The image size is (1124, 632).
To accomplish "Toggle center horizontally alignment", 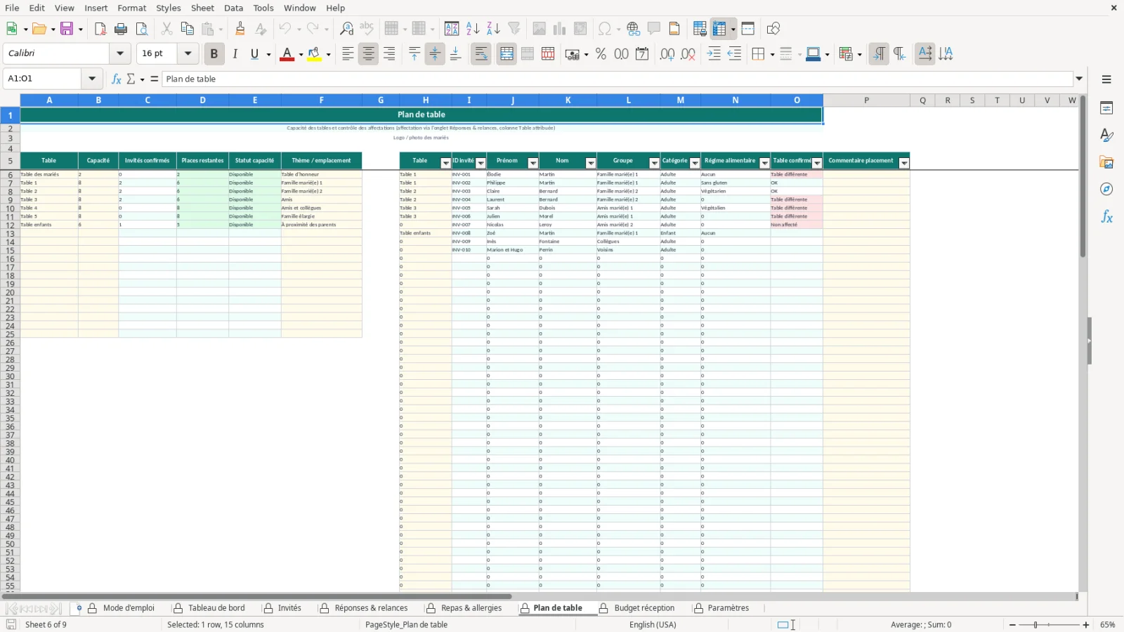I will pos(368,54).
